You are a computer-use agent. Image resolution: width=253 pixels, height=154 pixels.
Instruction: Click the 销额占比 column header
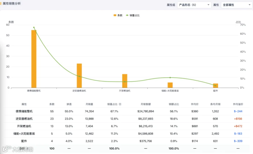tap(174, 104)
